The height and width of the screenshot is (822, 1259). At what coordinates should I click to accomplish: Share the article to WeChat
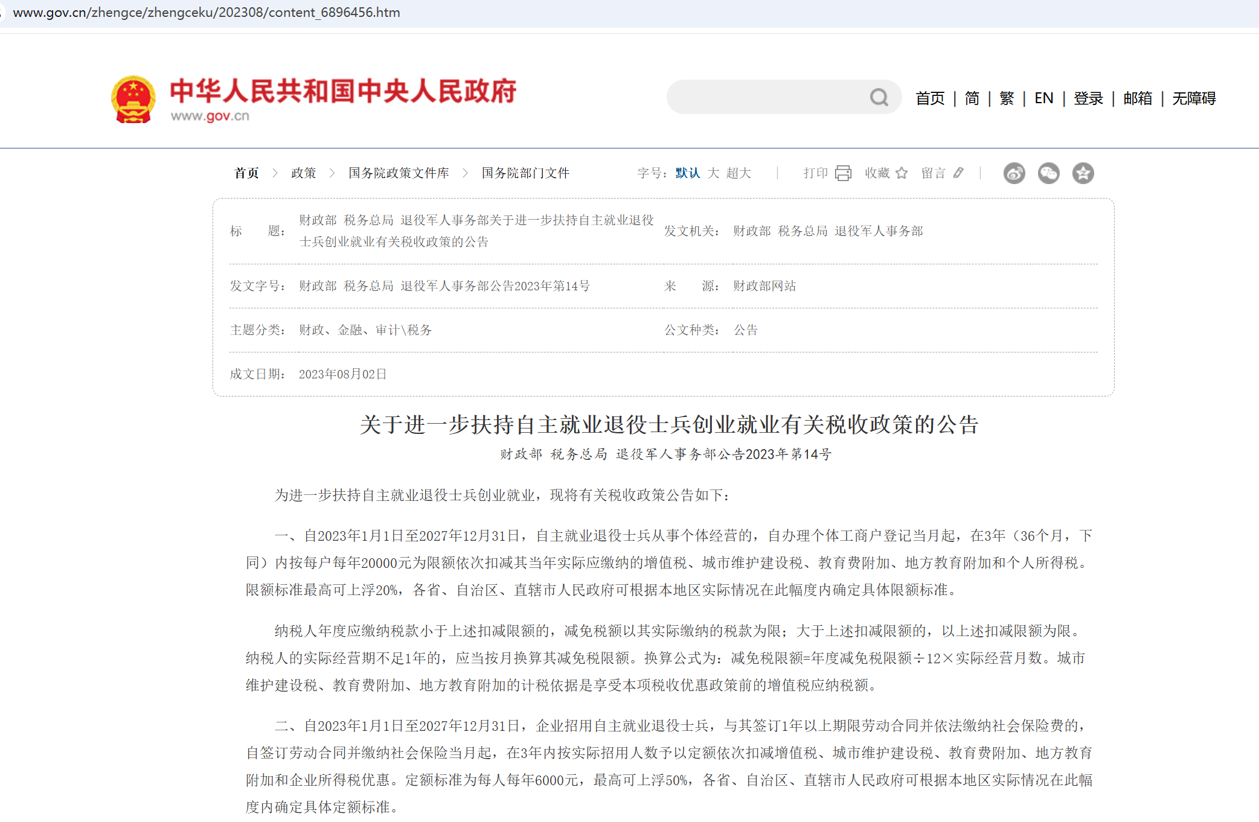1049,173
